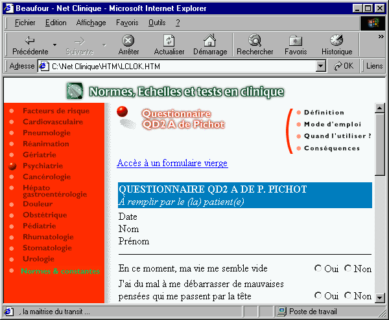The height and width of the screenshot is (320, 389).
Task: Select Oui for 'ma vie me semble vide'
Action: tap(318, 268)
